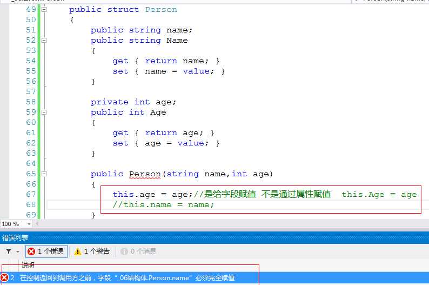Toggle the 1 个警告 warnings filter button
Image resolution: width=429 pixels, height=285 pixels.
(92, 251)
